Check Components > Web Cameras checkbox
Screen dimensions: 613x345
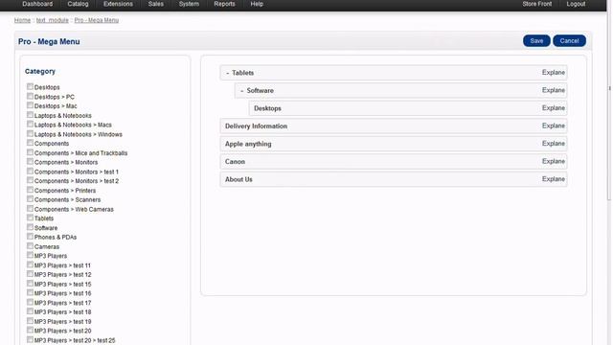[30, 209]
